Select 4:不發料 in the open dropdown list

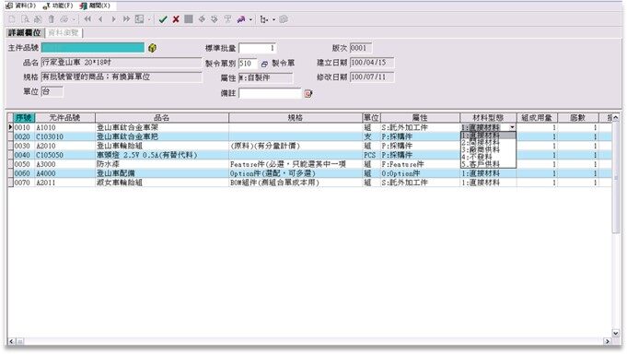pyautogui.click(x=488, y=157)
